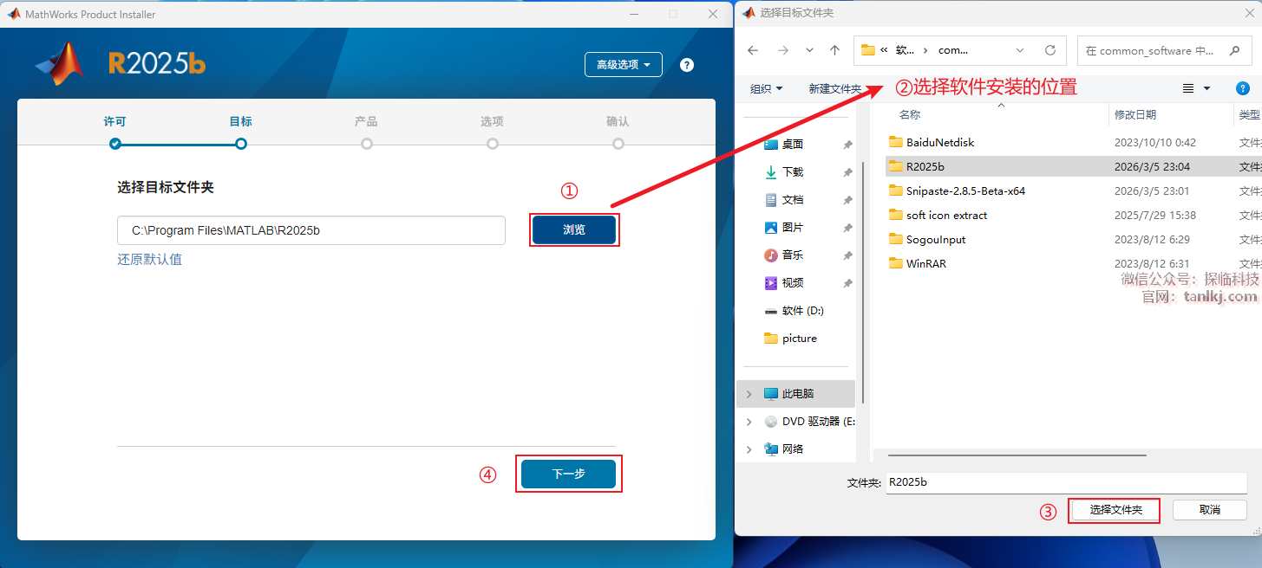Click the 下一步 next button
1262x568 pixels.
coord(569,474)
